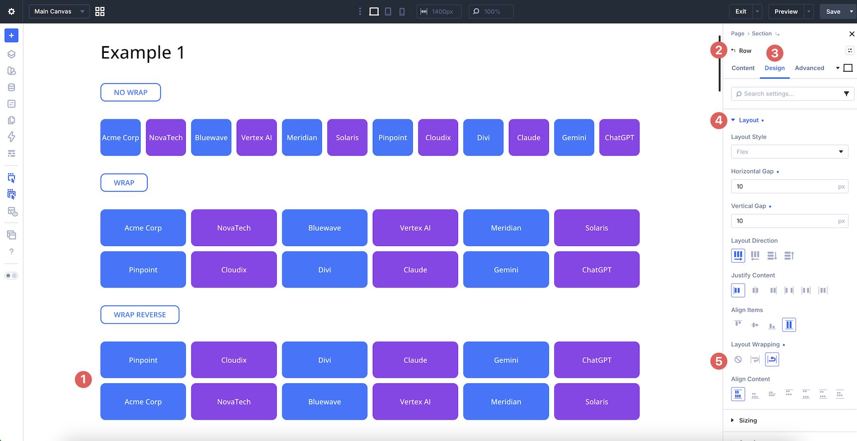
Task: Open the Layout Style Flex dropdown
Action: tap(789, 152)
